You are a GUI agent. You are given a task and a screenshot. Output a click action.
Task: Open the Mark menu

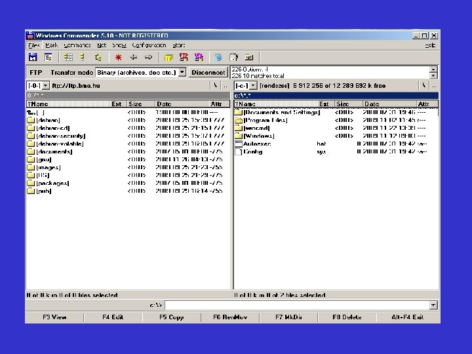tap(52, 45)
